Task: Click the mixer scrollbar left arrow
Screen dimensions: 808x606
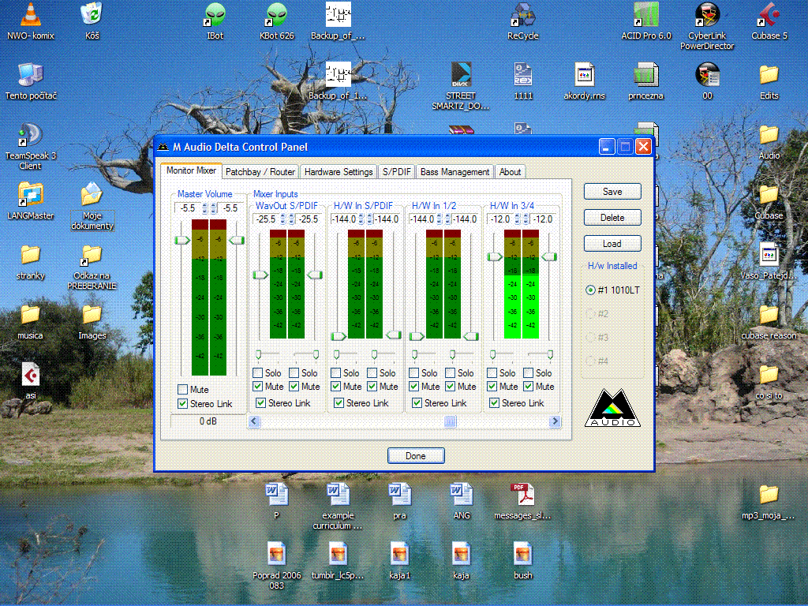Action: tap(254, 421)
